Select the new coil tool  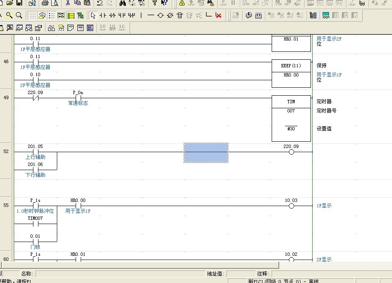point(160,15)
